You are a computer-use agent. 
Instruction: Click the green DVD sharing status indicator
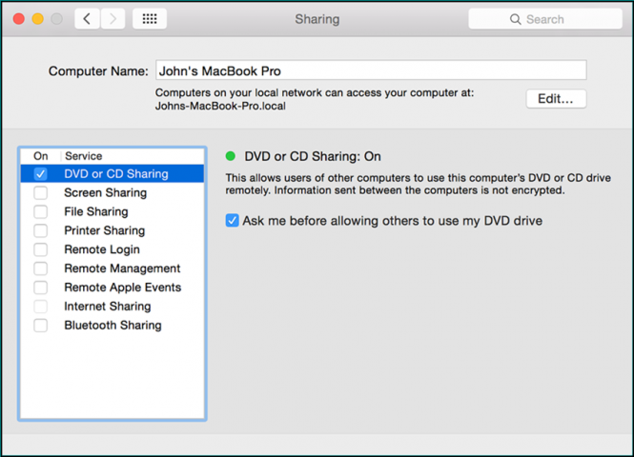[x=231, y=156]
